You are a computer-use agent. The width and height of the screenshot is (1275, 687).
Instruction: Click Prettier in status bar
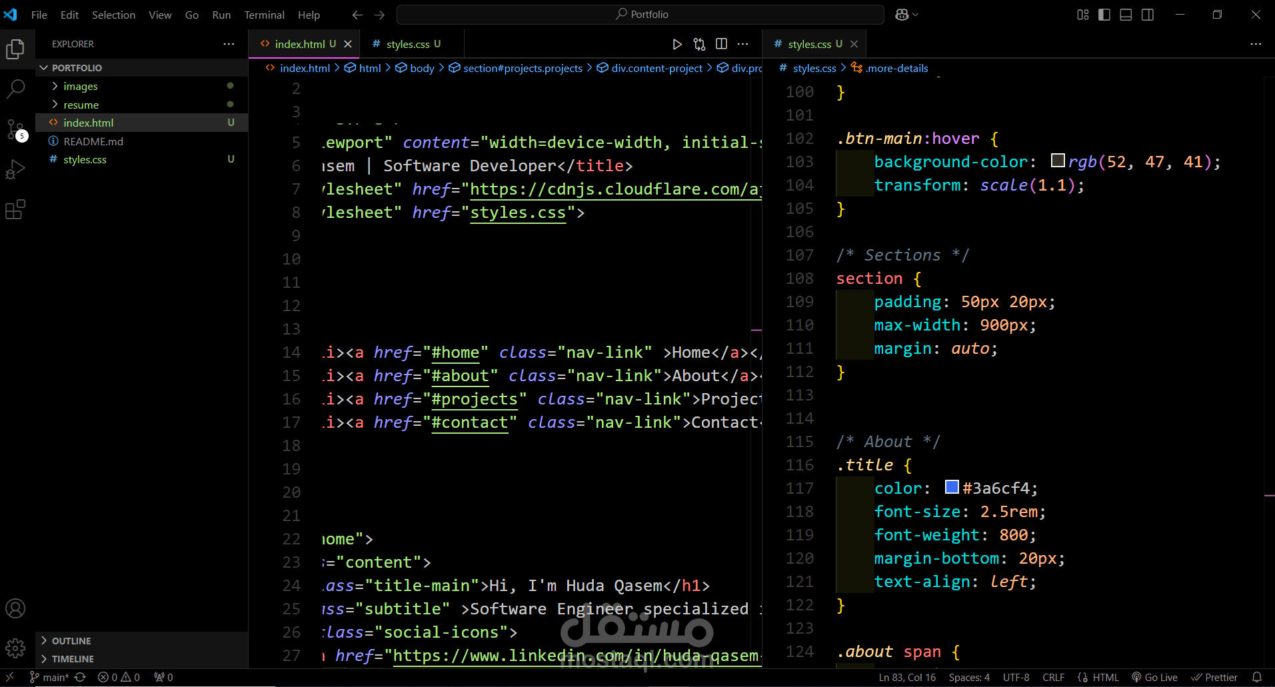pyautogui.click(x=1214, y=677)
